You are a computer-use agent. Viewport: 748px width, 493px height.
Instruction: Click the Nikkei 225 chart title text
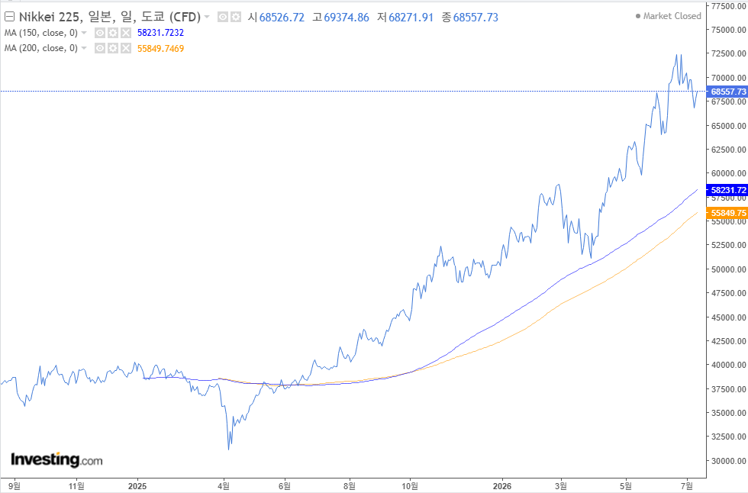coord(110,17)
